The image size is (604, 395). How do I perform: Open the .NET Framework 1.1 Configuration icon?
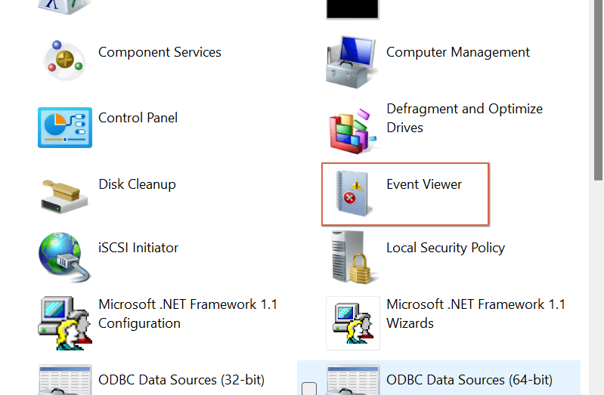(x=64, y=322)
